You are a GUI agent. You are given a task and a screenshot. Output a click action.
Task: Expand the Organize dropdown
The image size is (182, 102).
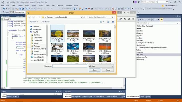[x=34, y=22]
